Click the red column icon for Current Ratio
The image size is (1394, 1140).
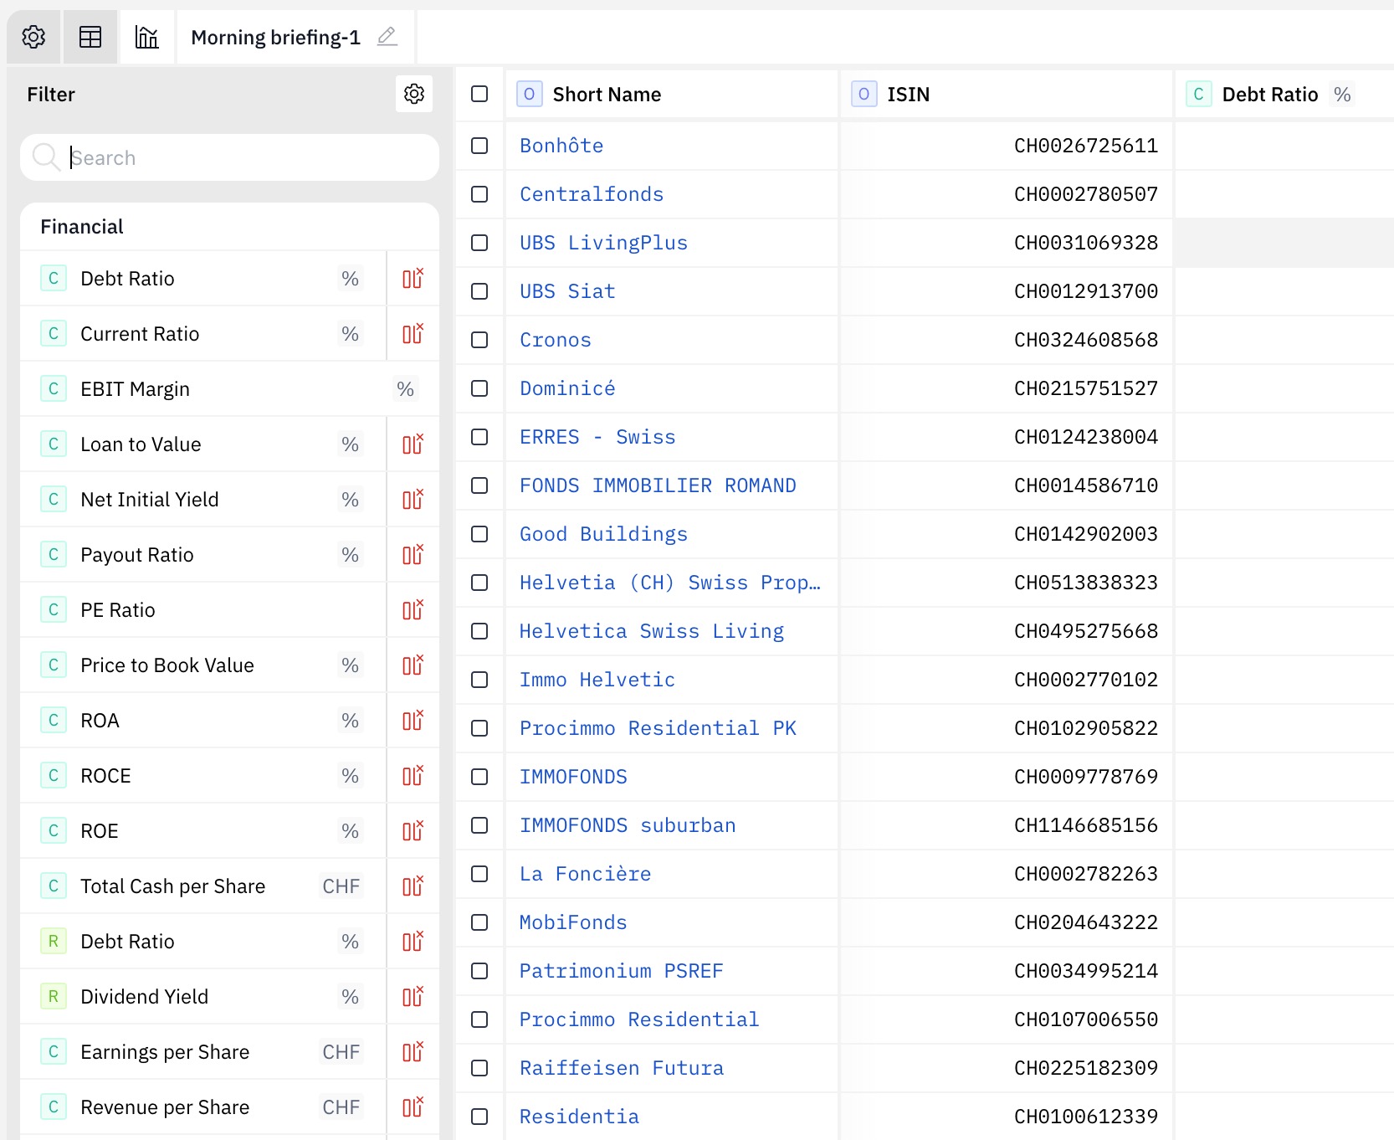(413, 334)
